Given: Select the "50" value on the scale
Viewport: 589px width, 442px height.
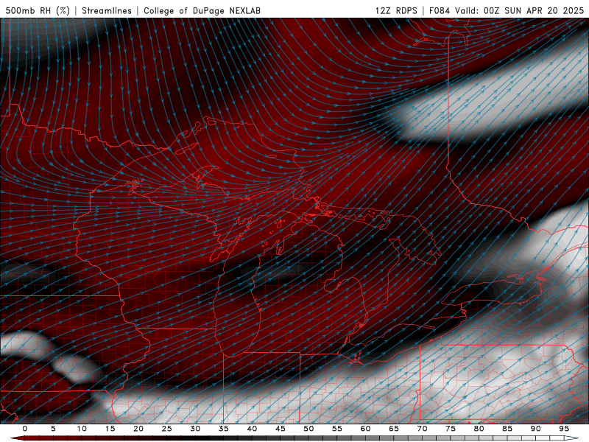Looking at the screenshot, I should (x=308, y=429).
